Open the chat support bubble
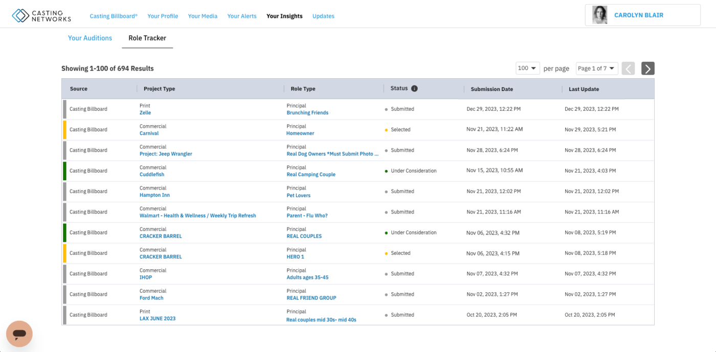 pos(19,334)
